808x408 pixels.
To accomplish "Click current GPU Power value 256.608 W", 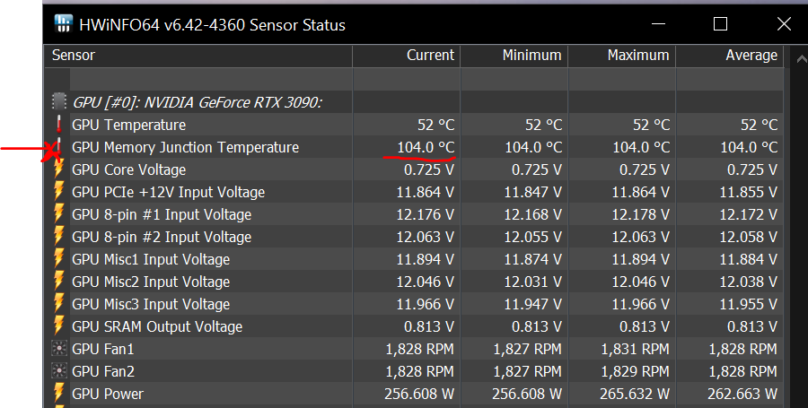I will click(419, 394).
